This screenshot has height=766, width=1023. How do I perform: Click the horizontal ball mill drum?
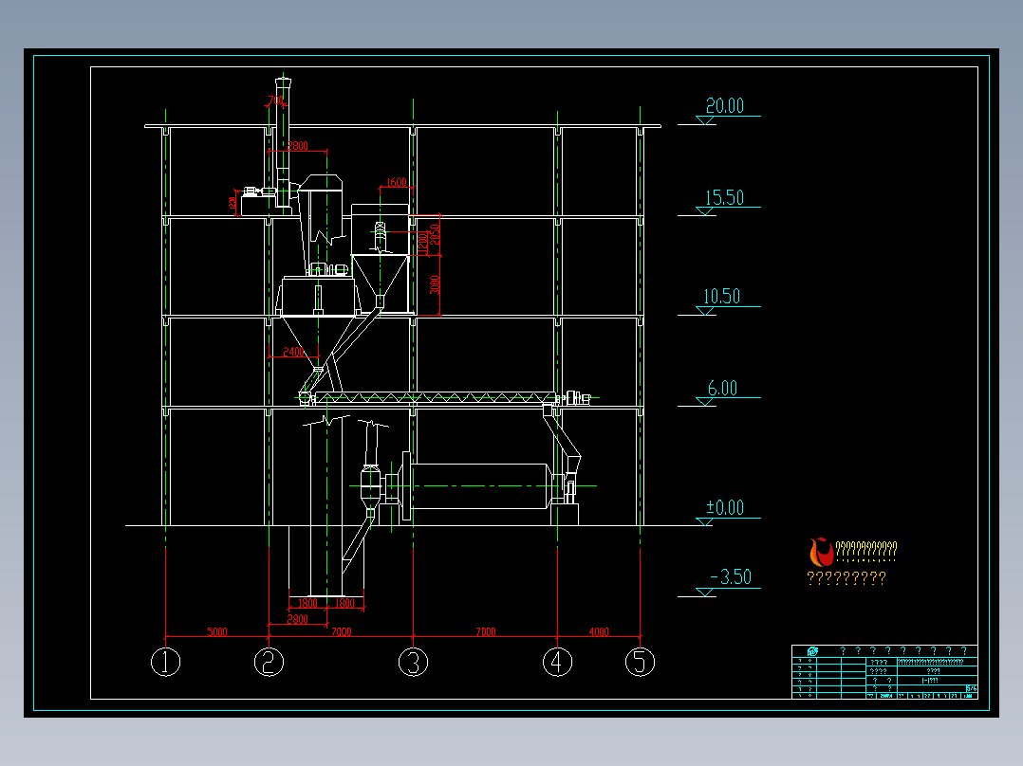479,485
